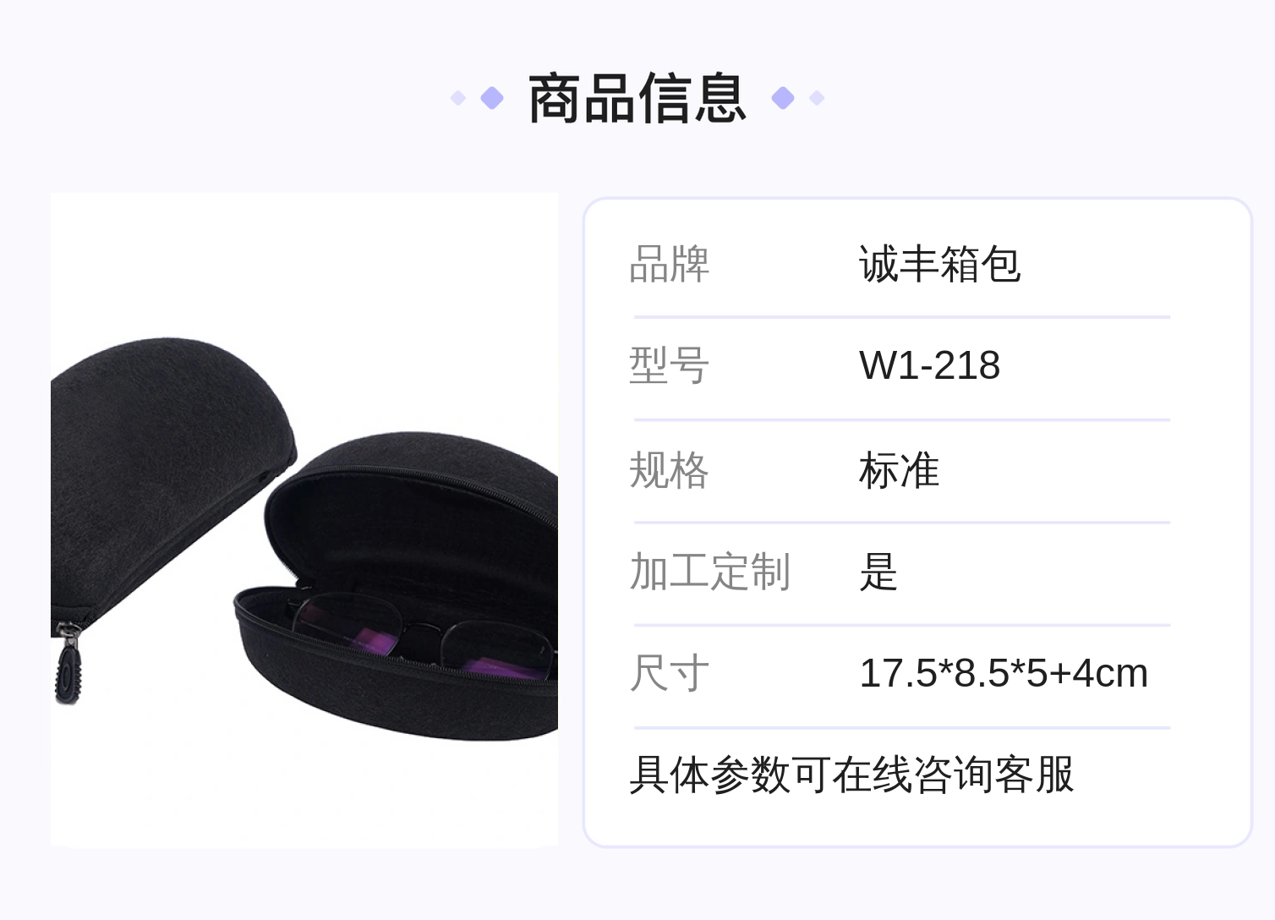Click the large purple diamond right of the title
This screenshot has height=920, width=1275.
click(x=783, y=98)
